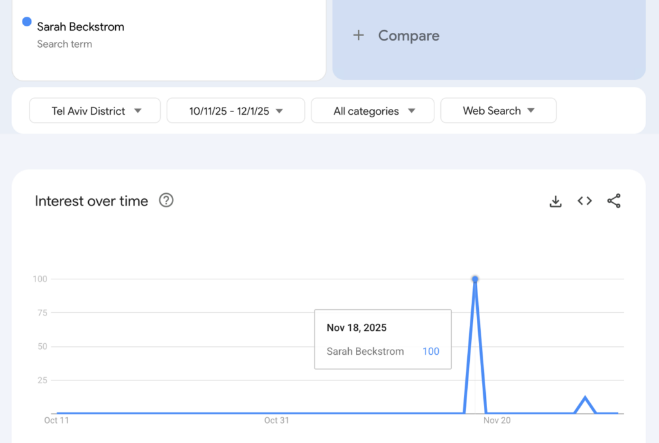Click the Compare text label
Image resolution: width=659 pixels, height=443 pixels.
(409, 35)
